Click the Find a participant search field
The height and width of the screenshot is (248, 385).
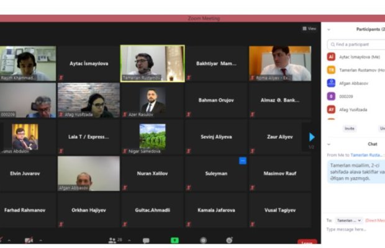tap(356, 45)
